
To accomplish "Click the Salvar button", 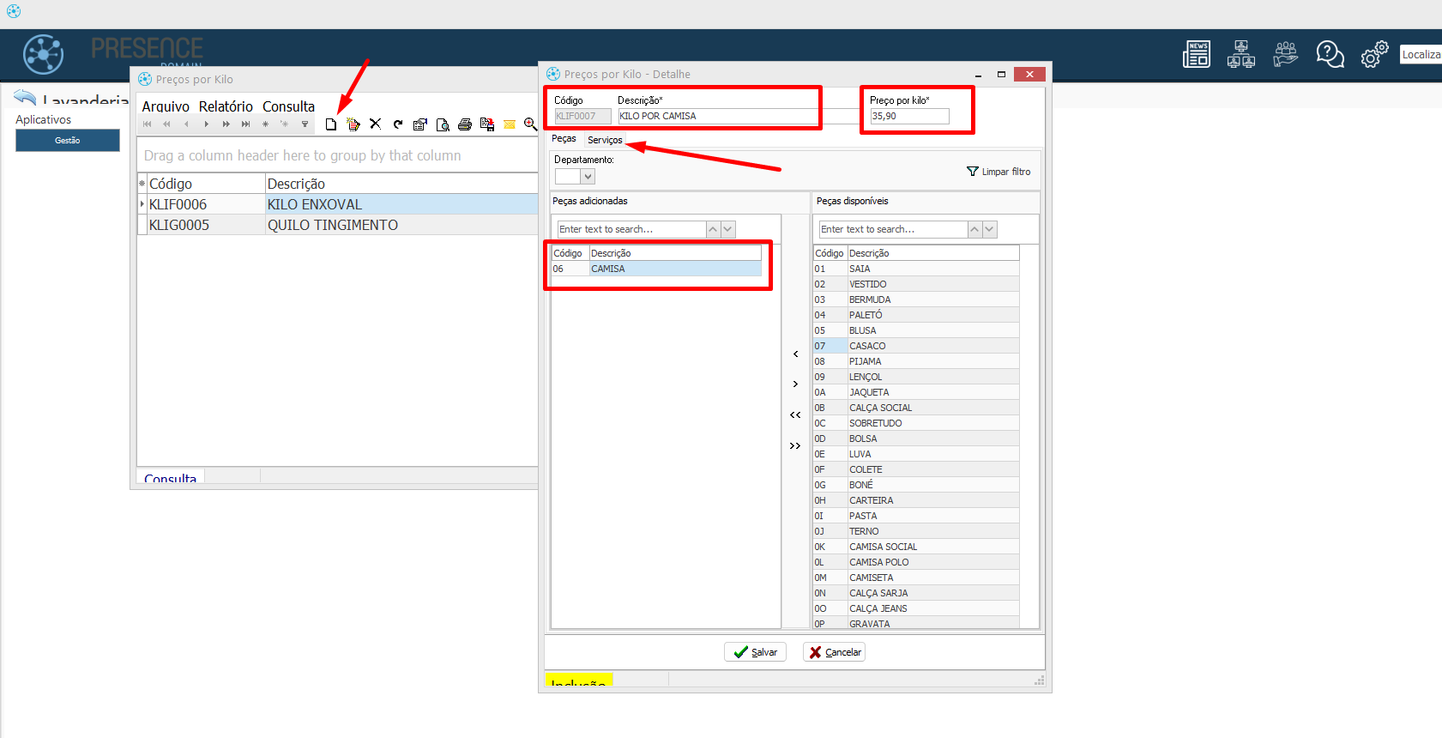I will tap(755, 652).
